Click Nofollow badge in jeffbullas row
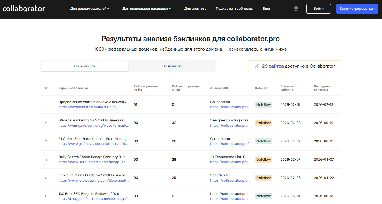Image resolution: width=382 pixels, height=204 pixels. click(264, 141)
